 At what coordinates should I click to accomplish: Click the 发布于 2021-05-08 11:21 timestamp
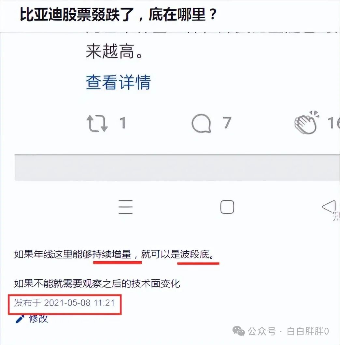click(64, 303)
